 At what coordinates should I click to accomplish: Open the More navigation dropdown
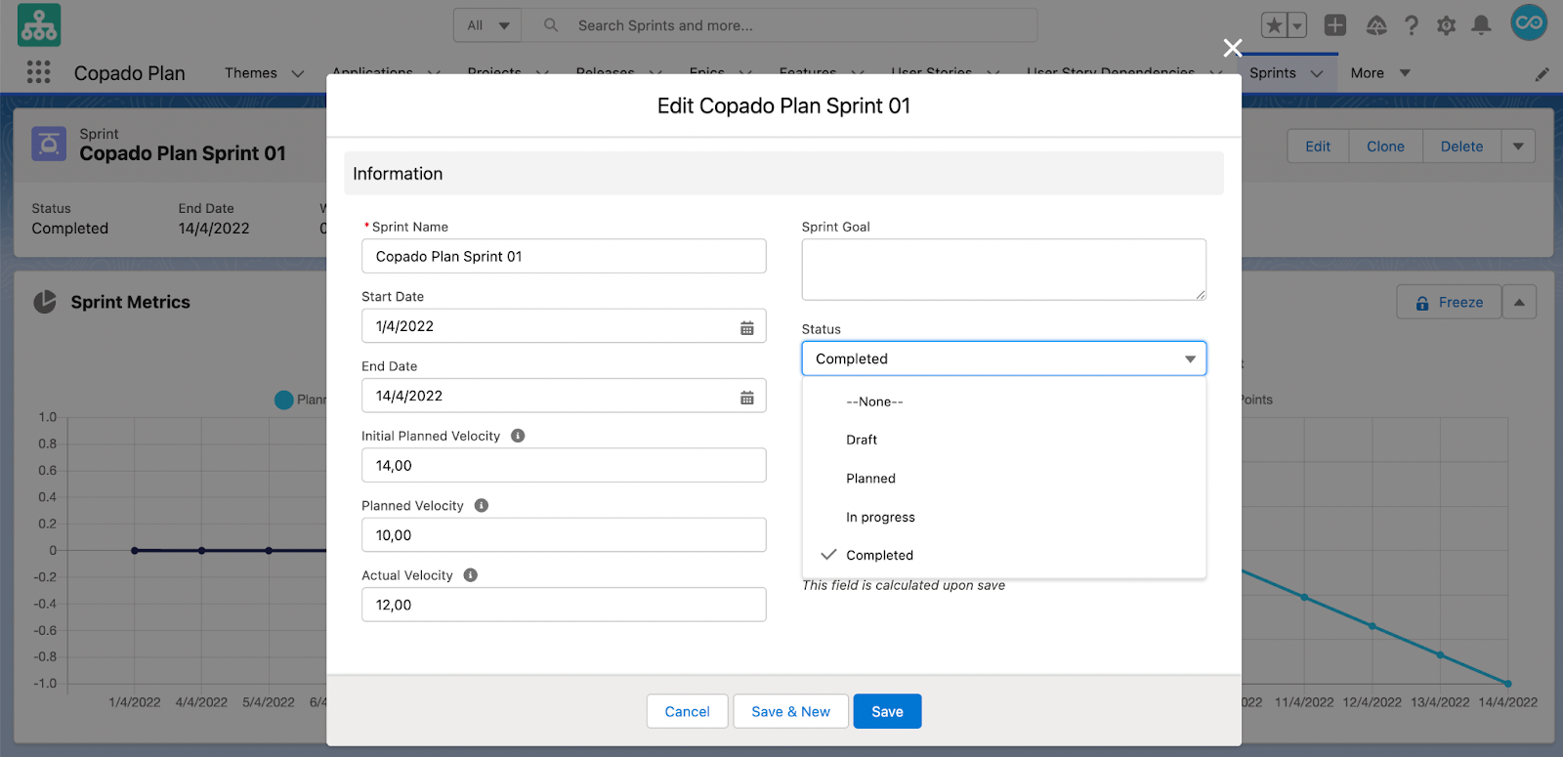(x=1380, y=73)
